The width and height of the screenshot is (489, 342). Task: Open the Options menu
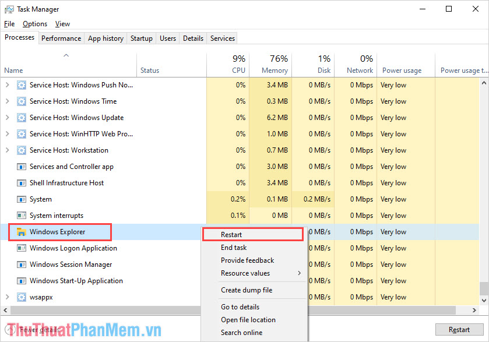click(x=34, y=24)
